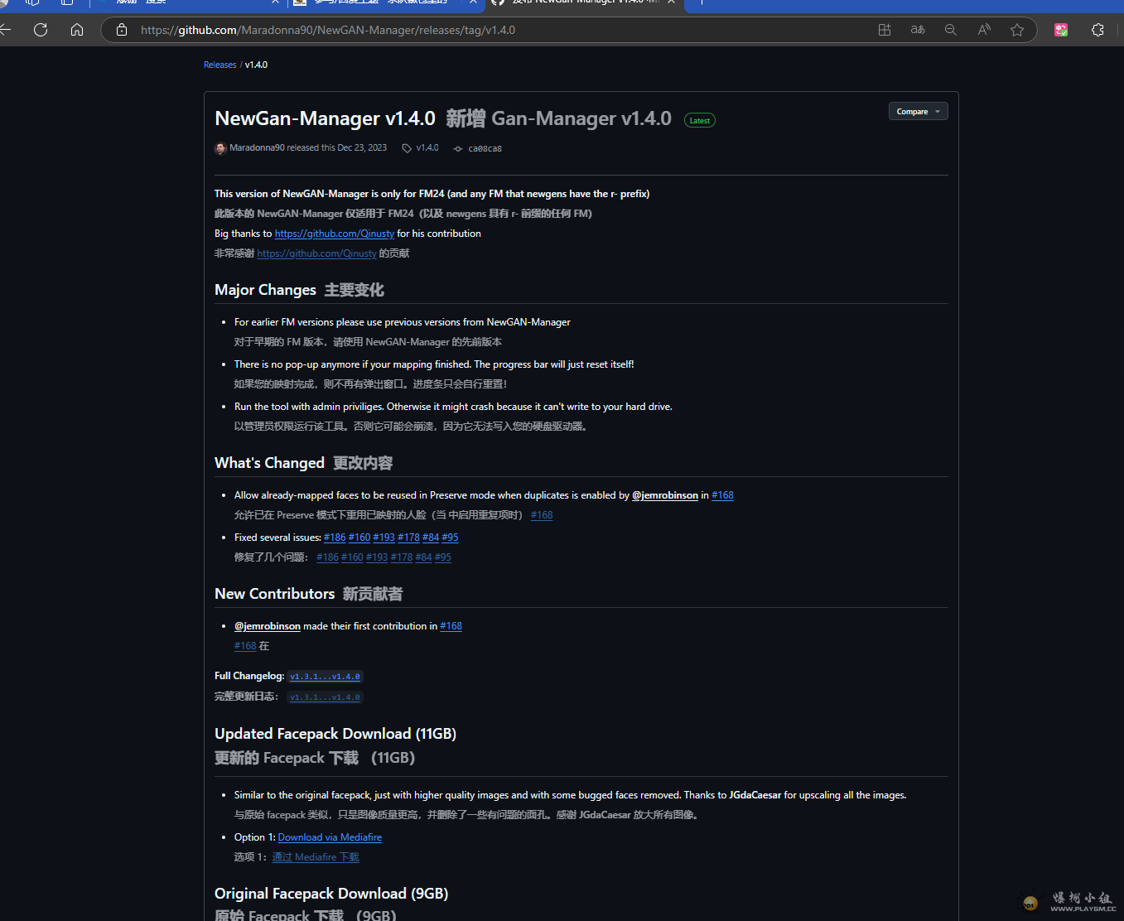Click the 'What's Changed' heading
The height and width of the screenshot is (921, 1124).
269,463
